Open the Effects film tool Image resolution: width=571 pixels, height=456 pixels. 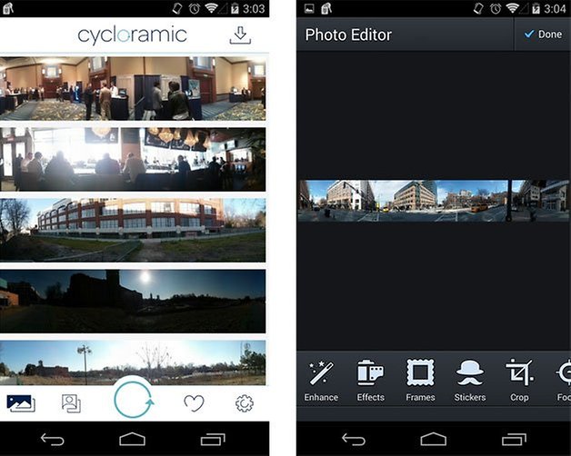tap(370, 381)
